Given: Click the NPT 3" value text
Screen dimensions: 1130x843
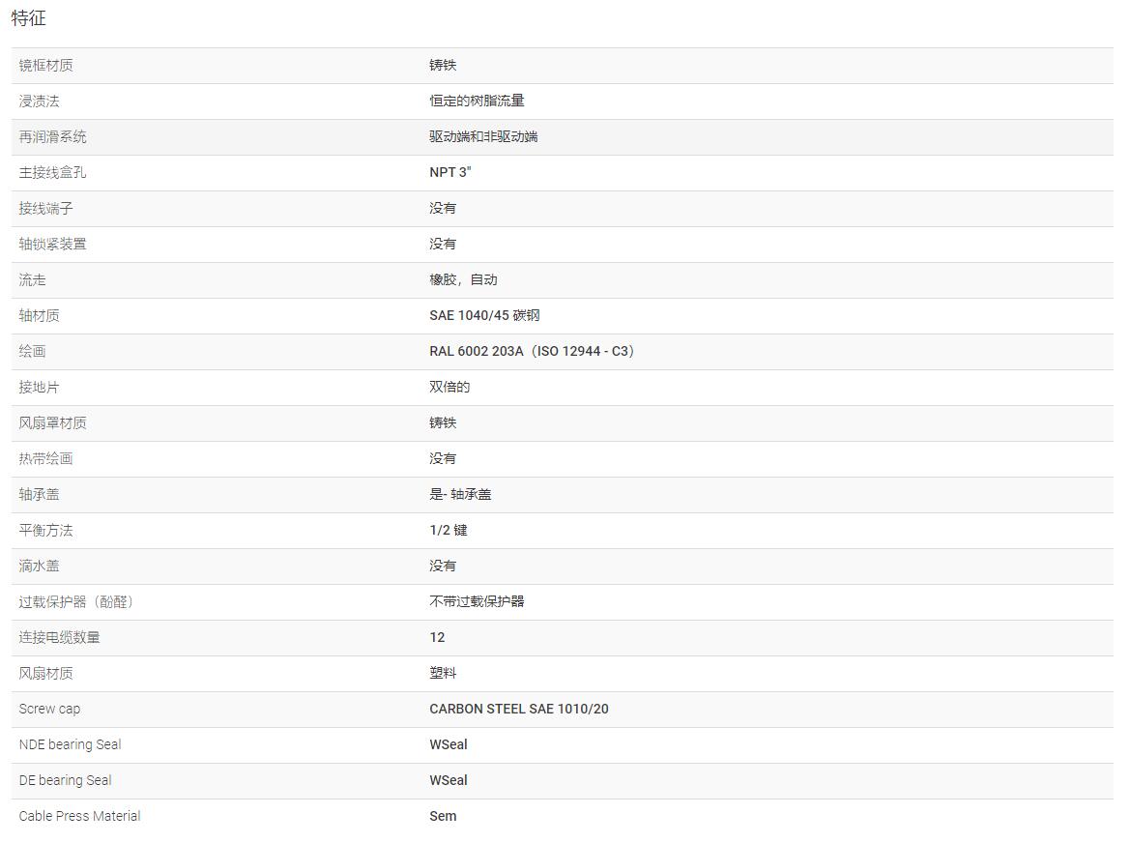Looking at the screenshot, I should click(x=450, y=172).
